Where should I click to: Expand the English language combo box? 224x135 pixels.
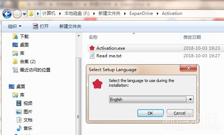(151, 99)
